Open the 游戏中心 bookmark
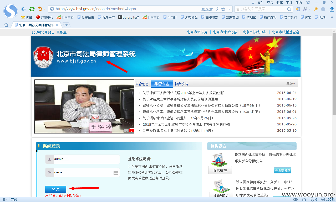The image size is (336, 202). coord(45,17)
